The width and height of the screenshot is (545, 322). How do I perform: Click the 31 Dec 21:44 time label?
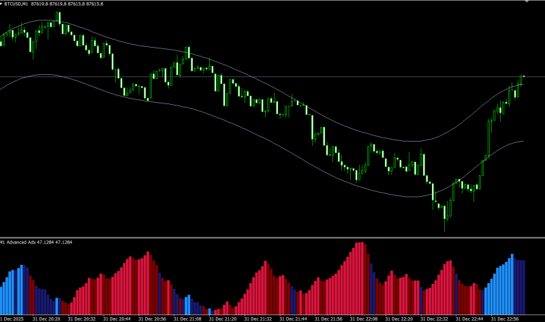(293, 319)
